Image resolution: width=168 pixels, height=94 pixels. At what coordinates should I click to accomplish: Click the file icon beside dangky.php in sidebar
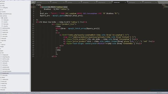point(1,55)
